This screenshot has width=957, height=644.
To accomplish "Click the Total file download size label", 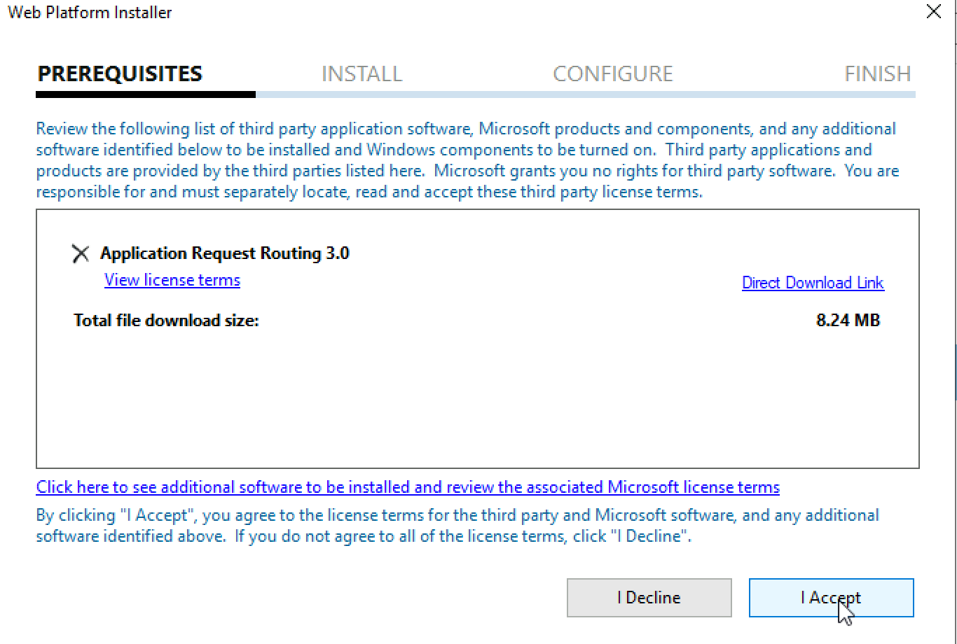I will [x=167, y=321].
